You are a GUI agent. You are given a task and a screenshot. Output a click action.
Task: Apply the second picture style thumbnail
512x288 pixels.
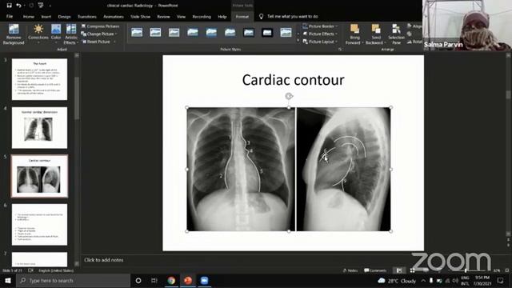(x=155, y=32)
